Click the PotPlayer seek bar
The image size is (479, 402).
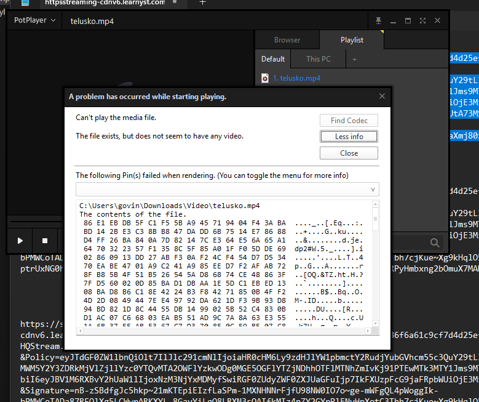point(35,222)
